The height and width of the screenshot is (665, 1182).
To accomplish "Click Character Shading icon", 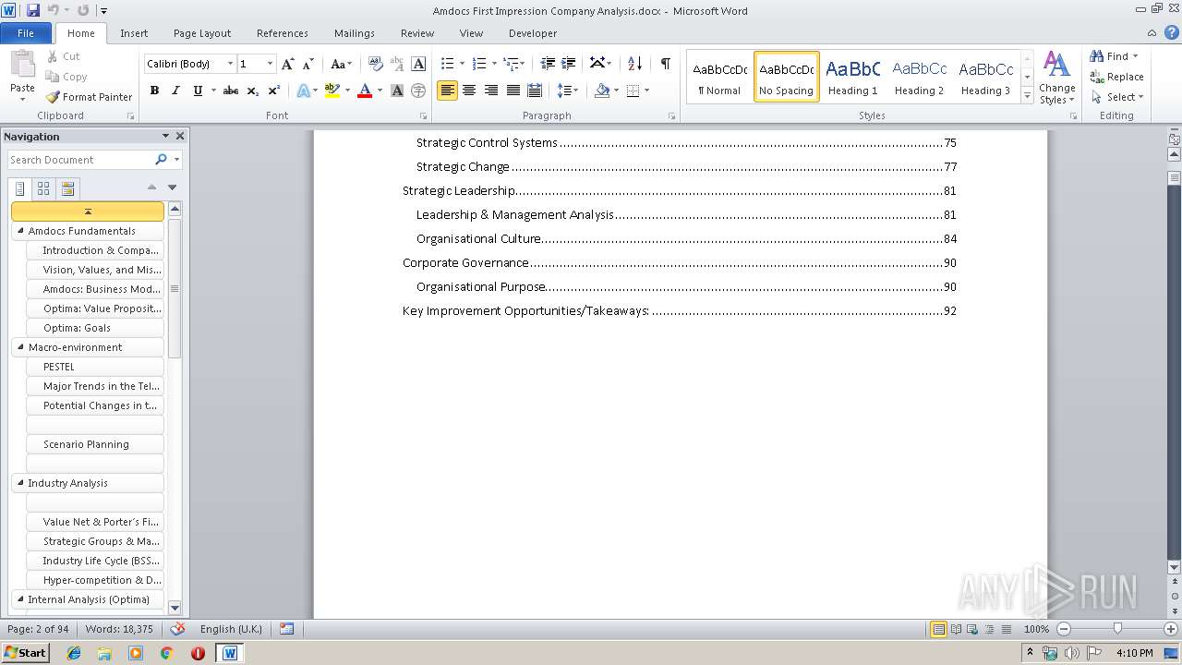I will coord(397,91).
